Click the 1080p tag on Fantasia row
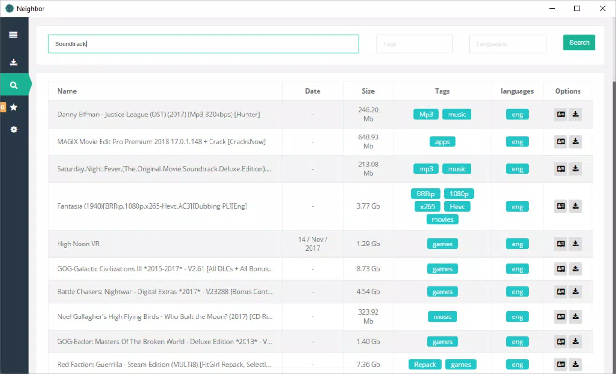The height and width of the screenshot is (374, 616). 459,194
